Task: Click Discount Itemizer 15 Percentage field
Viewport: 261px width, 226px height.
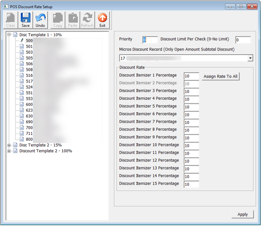Action: 191,184
